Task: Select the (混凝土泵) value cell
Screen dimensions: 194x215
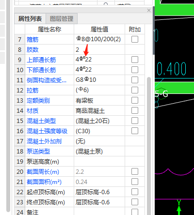Action: [x=99, y=151]
